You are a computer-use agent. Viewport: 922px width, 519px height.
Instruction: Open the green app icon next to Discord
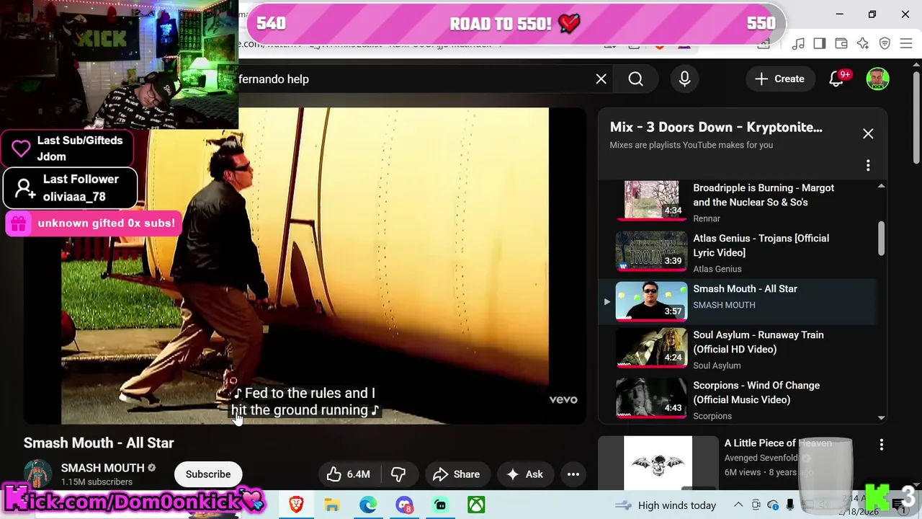[x=440, y=505]
